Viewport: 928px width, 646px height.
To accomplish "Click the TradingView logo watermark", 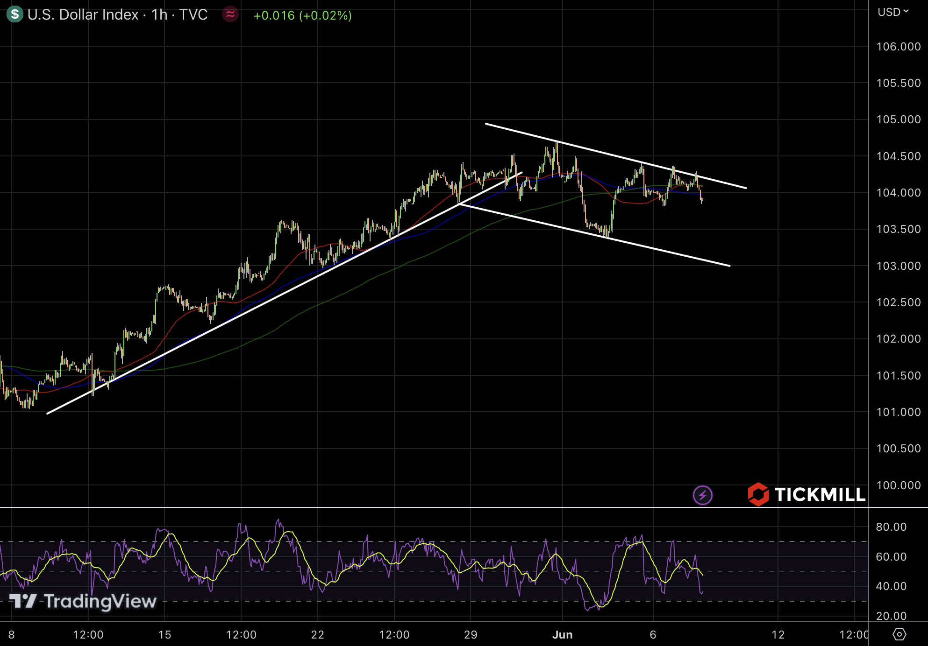I will [x=83, y=601].
